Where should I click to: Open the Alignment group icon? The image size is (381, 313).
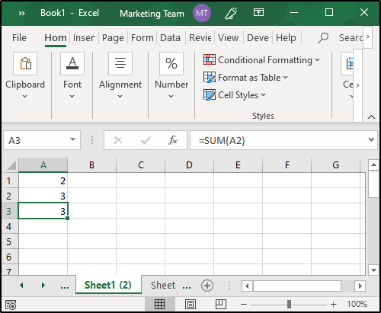(120, 63)
